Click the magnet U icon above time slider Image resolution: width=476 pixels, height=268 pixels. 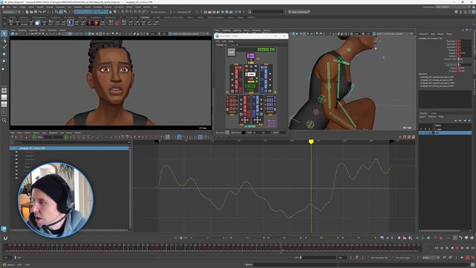coord(5,238)
